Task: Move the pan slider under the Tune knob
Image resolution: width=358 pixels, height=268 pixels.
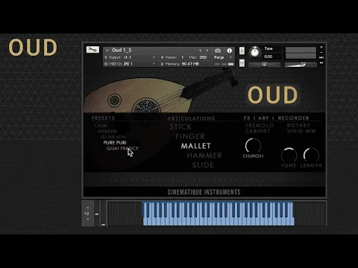Action: [264, 65]
